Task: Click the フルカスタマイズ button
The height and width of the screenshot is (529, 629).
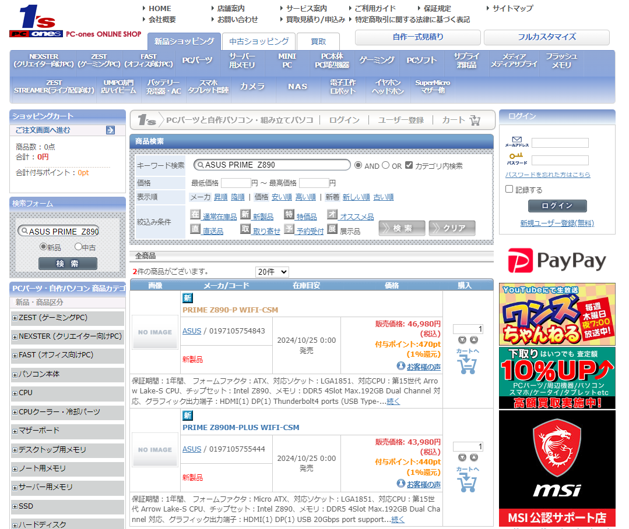Action: (547, 37)
